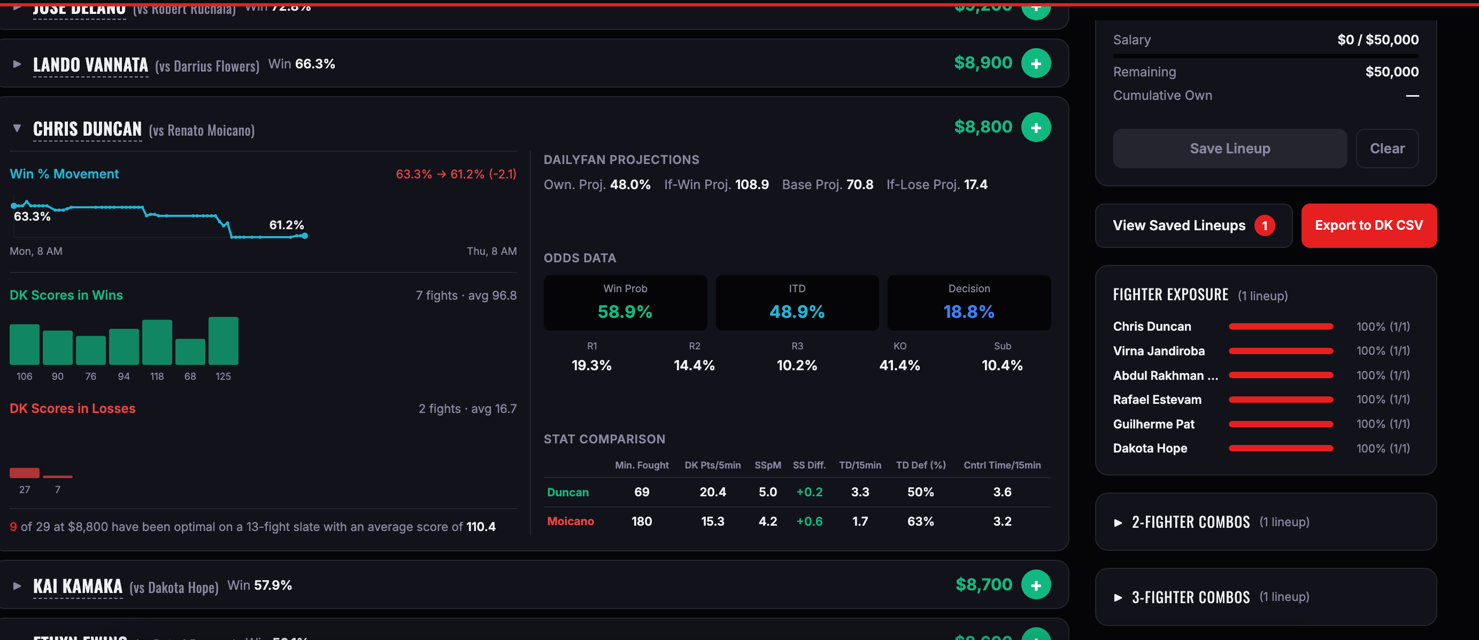Add Chris Duncan with green plus button
The width and height of the screenshot is (1479, 640).
click(x=1035, y=127)
